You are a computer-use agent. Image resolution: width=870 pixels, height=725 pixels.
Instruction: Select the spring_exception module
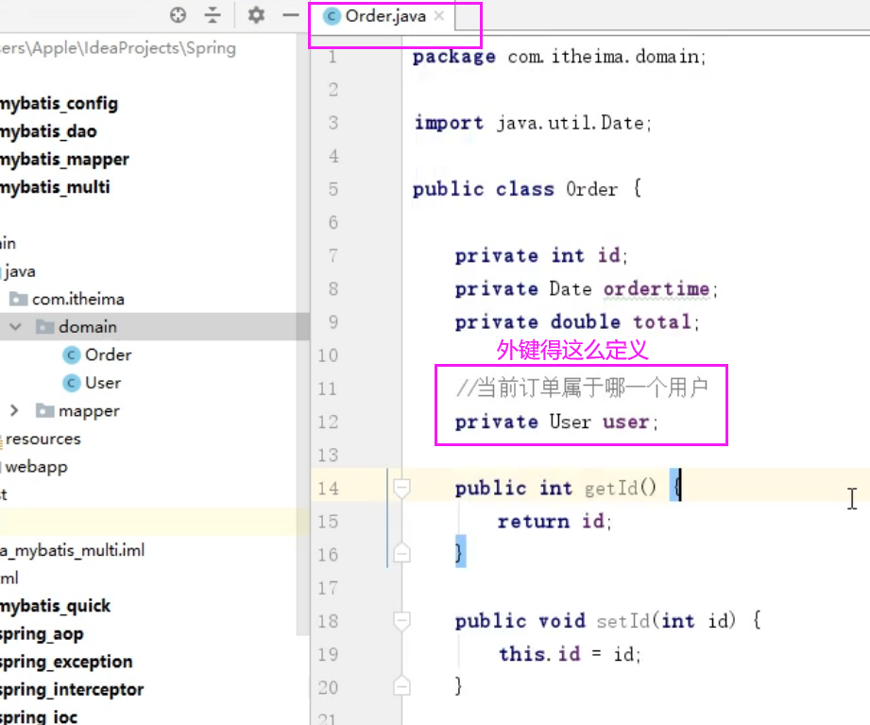pyautogui.click(x=66, y=662)
